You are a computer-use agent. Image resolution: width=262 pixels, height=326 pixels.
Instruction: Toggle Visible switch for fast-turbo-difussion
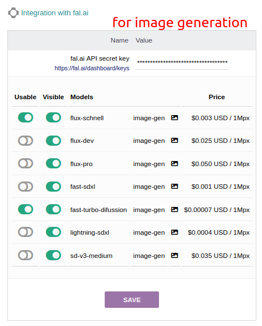pos(53,209)
